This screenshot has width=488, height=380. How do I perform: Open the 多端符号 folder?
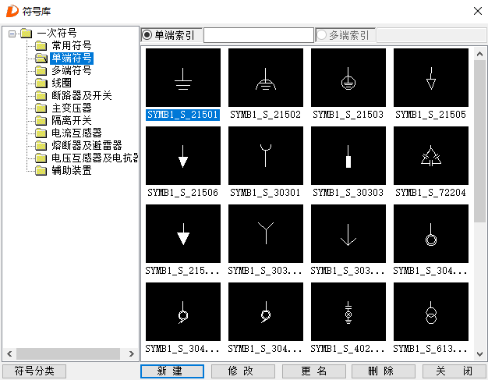[x=71, y=70]
